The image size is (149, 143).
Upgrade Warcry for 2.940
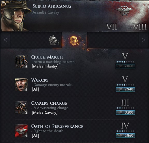125,89
